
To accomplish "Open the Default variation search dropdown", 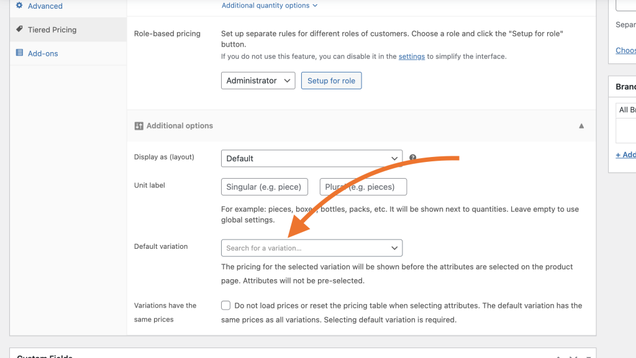I will point(311,248).
